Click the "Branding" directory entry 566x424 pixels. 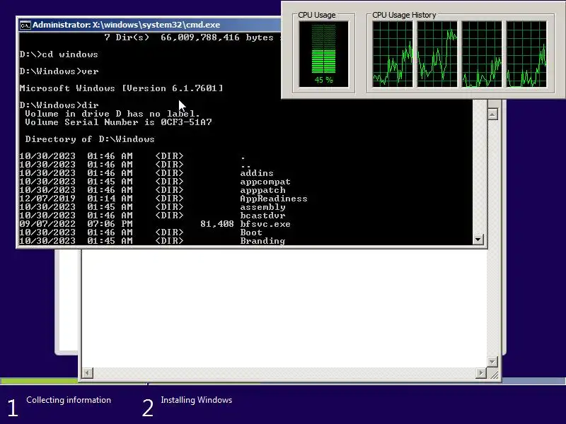[x=262, y=241]
